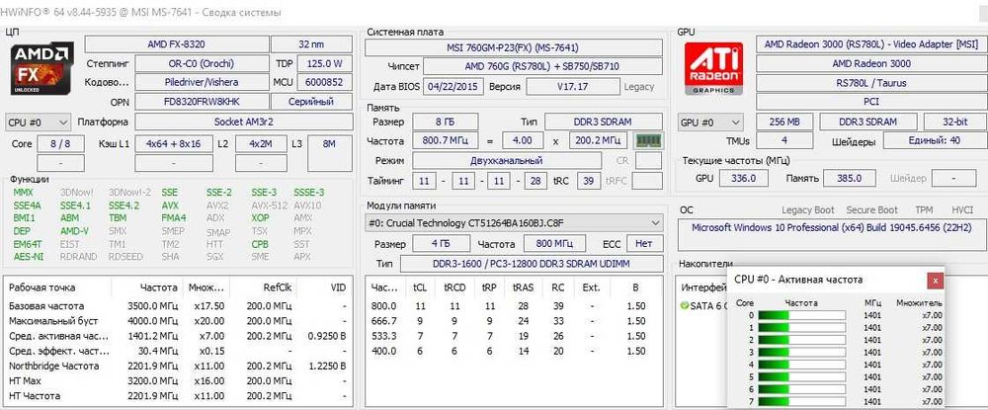Viewport: 988px width, 410px height.
Task: Click the V17.17 BIOS version field
Action: pos(573,86)
